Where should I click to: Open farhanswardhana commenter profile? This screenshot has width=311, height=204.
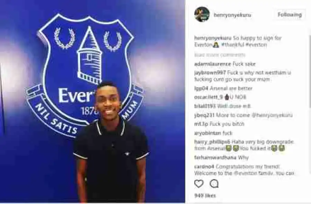point(215,157)
